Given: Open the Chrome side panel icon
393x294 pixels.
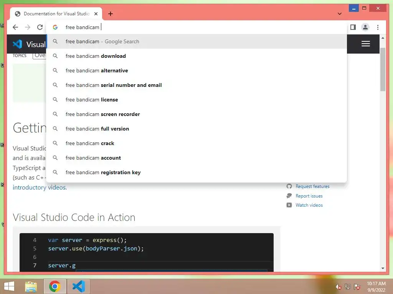Looking at the screenshot, I should pos(353,27).
